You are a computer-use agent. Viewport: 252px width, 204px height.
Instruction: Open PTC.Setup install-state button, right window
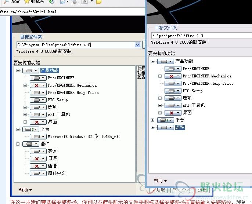(173, 91)
